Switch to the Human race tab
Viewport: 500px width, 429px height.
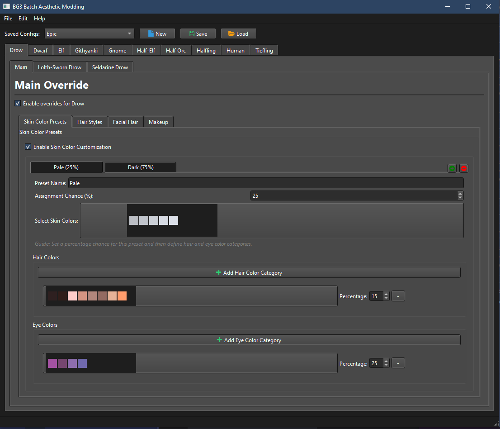click(x=236, y=50)
